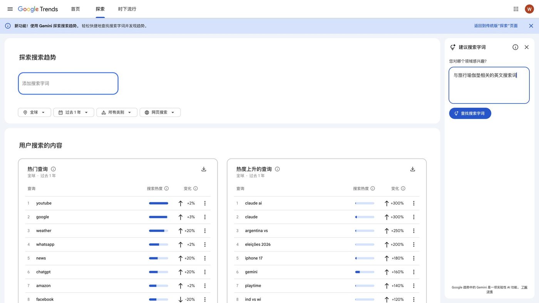This screenshot has width=539, height=303.
Task: Download the 热门查询 table
Action: pos(204,169)
